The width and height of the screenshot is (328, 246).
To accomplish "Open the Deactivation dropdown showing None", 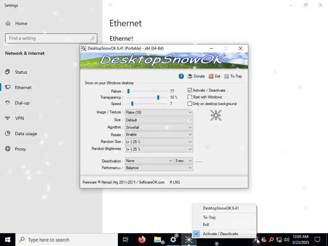I will (149, 161).
